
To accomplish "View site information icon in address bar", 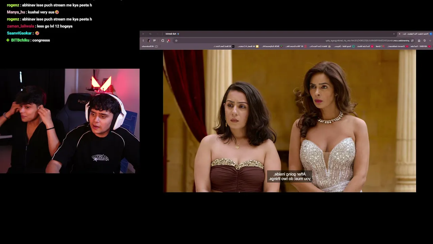I will pos(412,41).
